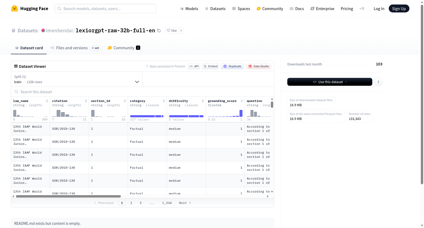Open the Enterprise nav link
424x228 pixels.
[x=322, y=8]
